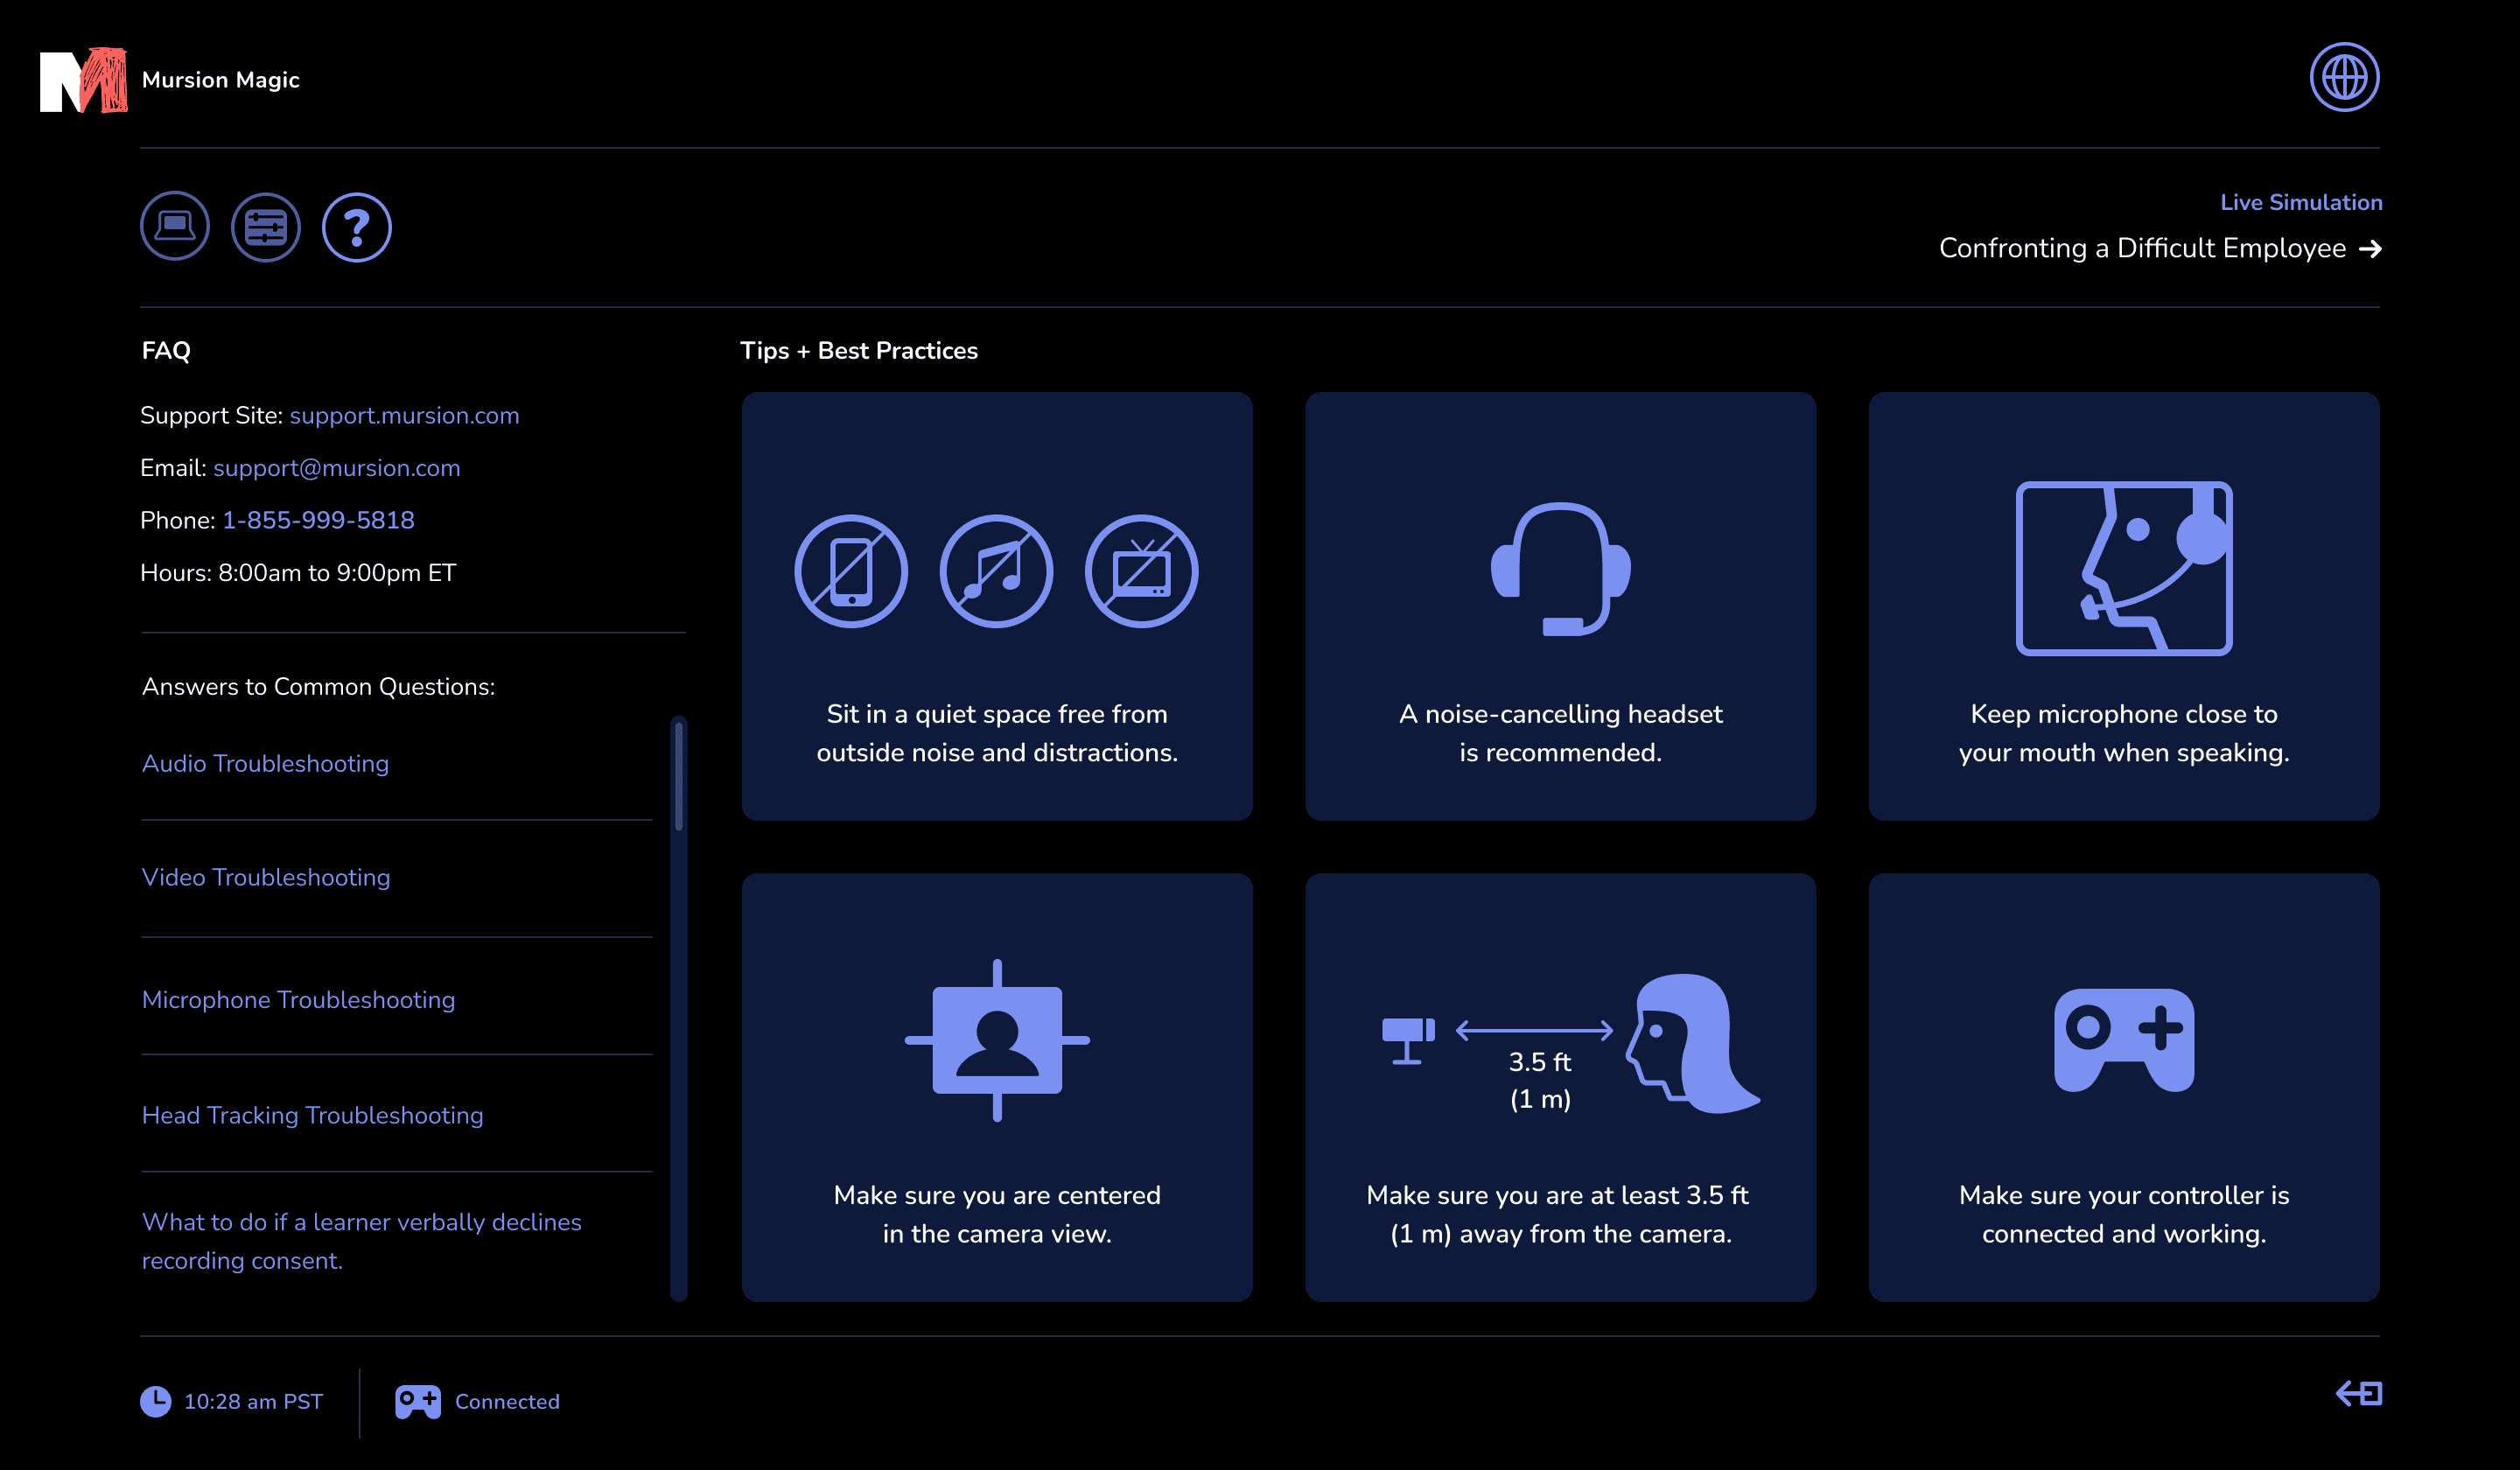
Task: Expand Microphone Troubleshooting
Action: click(x=298, y=1000)
